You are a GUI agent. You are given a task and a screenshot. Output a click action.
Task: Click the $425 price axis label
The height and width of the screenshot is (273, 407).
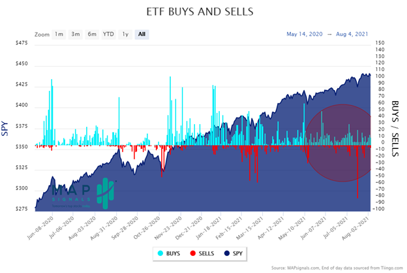[x=22, y=84]
